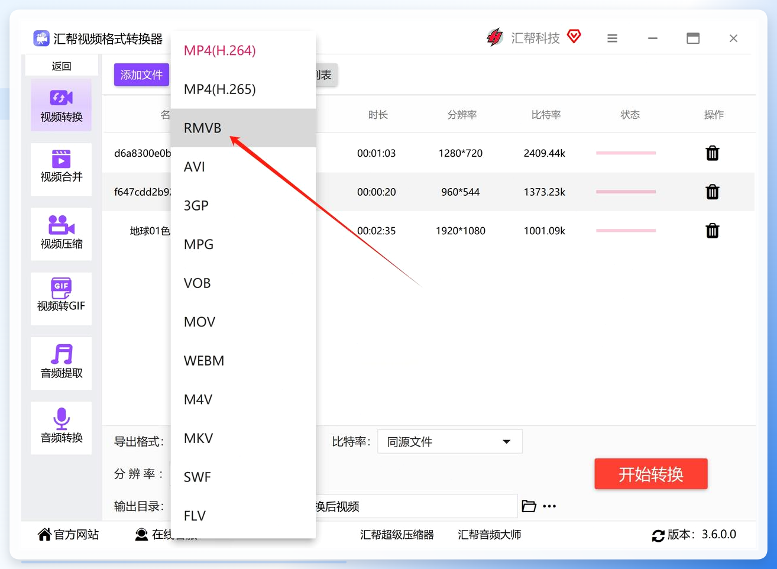Open 音频提取 audio extraction tool
This screenshot has width=777, height=569.
(x=61, y=363)
